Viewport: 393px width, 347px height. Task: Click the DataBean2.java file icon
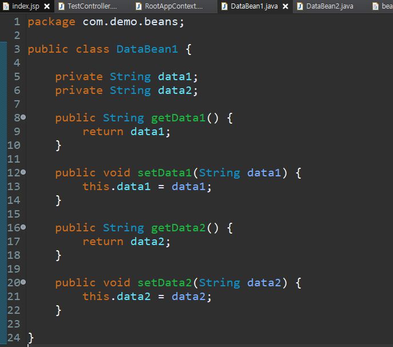(x=300, y=6)
